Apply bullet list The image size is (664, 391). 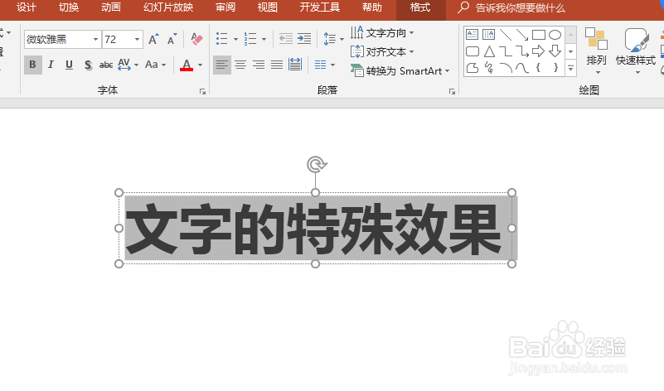[222, 39]
